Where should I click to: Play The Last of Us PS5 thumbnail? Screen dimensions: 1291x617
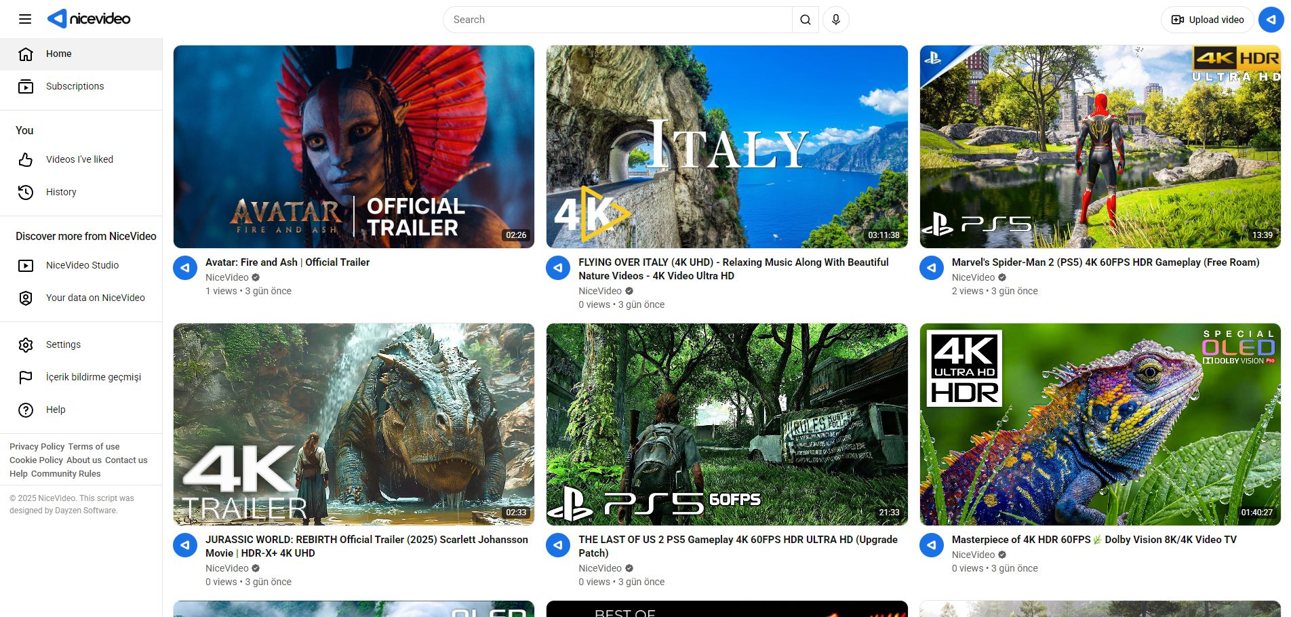tap(727, 424)
